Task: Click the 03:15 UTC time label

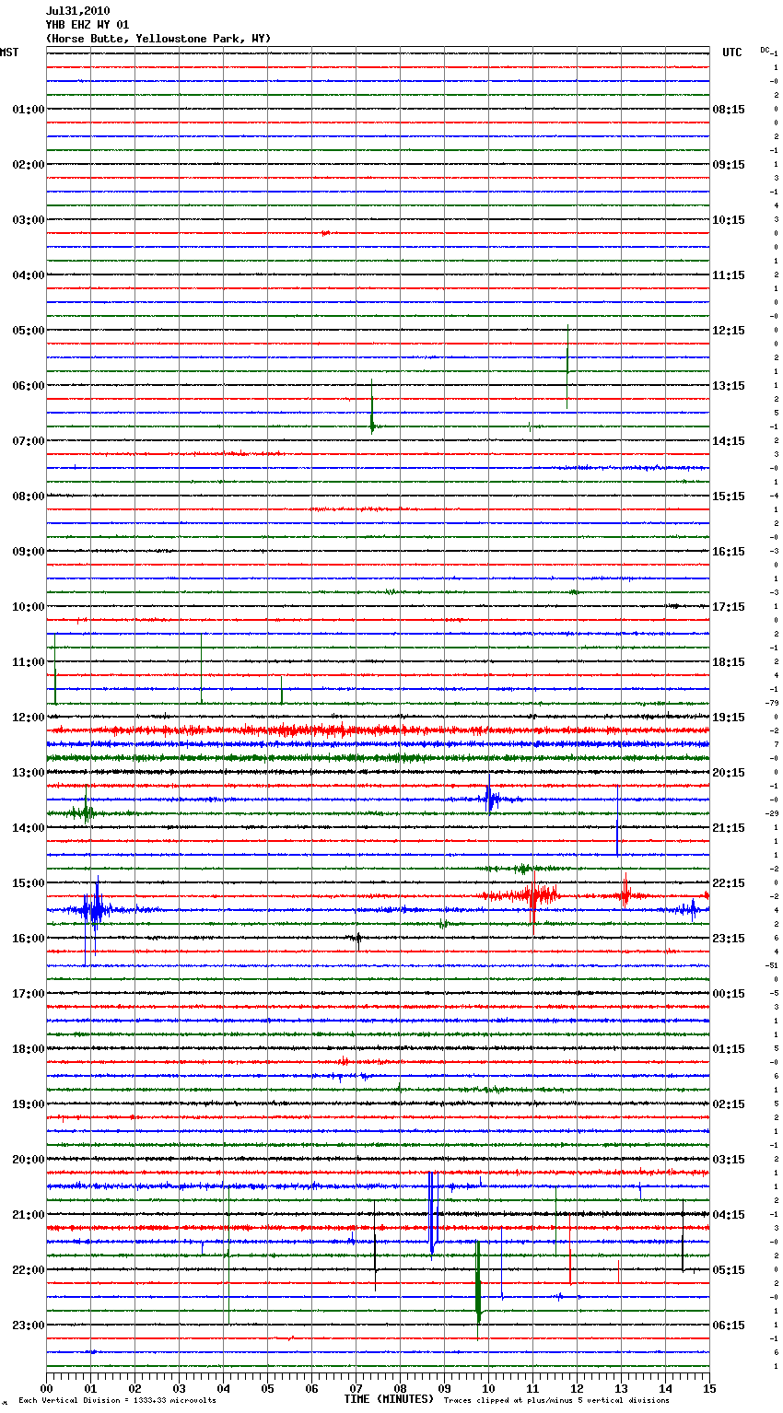Action: pos(729,1160)
